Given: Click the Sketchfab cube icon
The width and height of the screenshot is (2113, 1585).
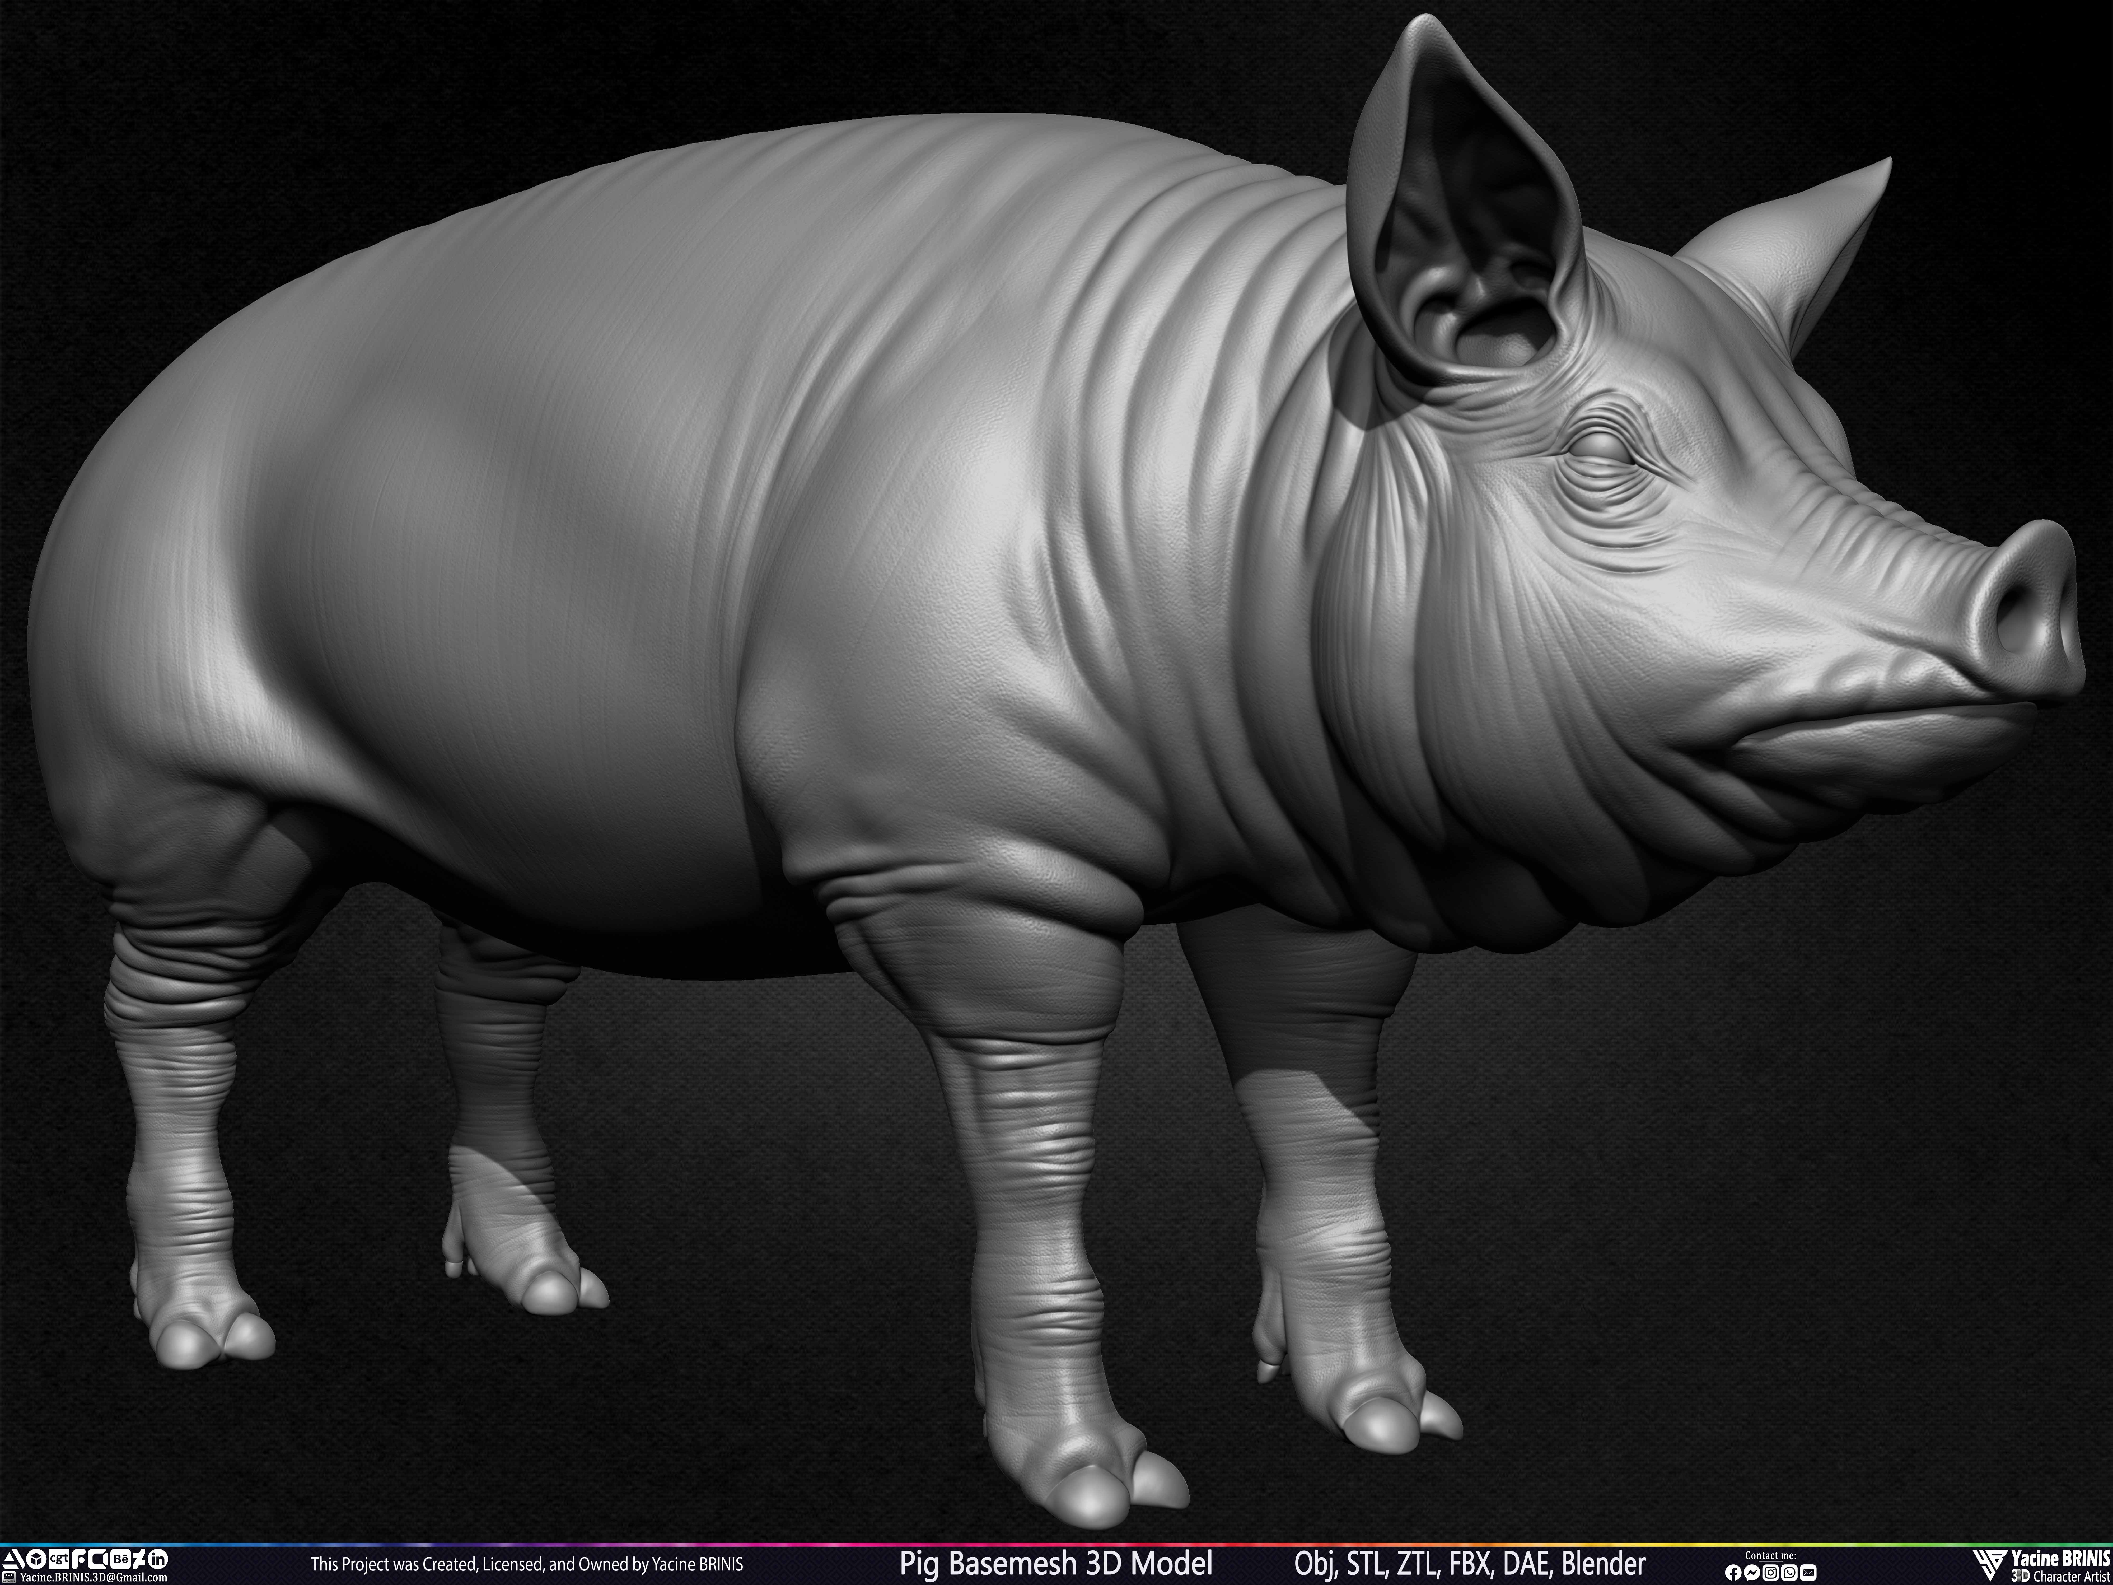Looking at the screenshot, I should point(36,1559).
